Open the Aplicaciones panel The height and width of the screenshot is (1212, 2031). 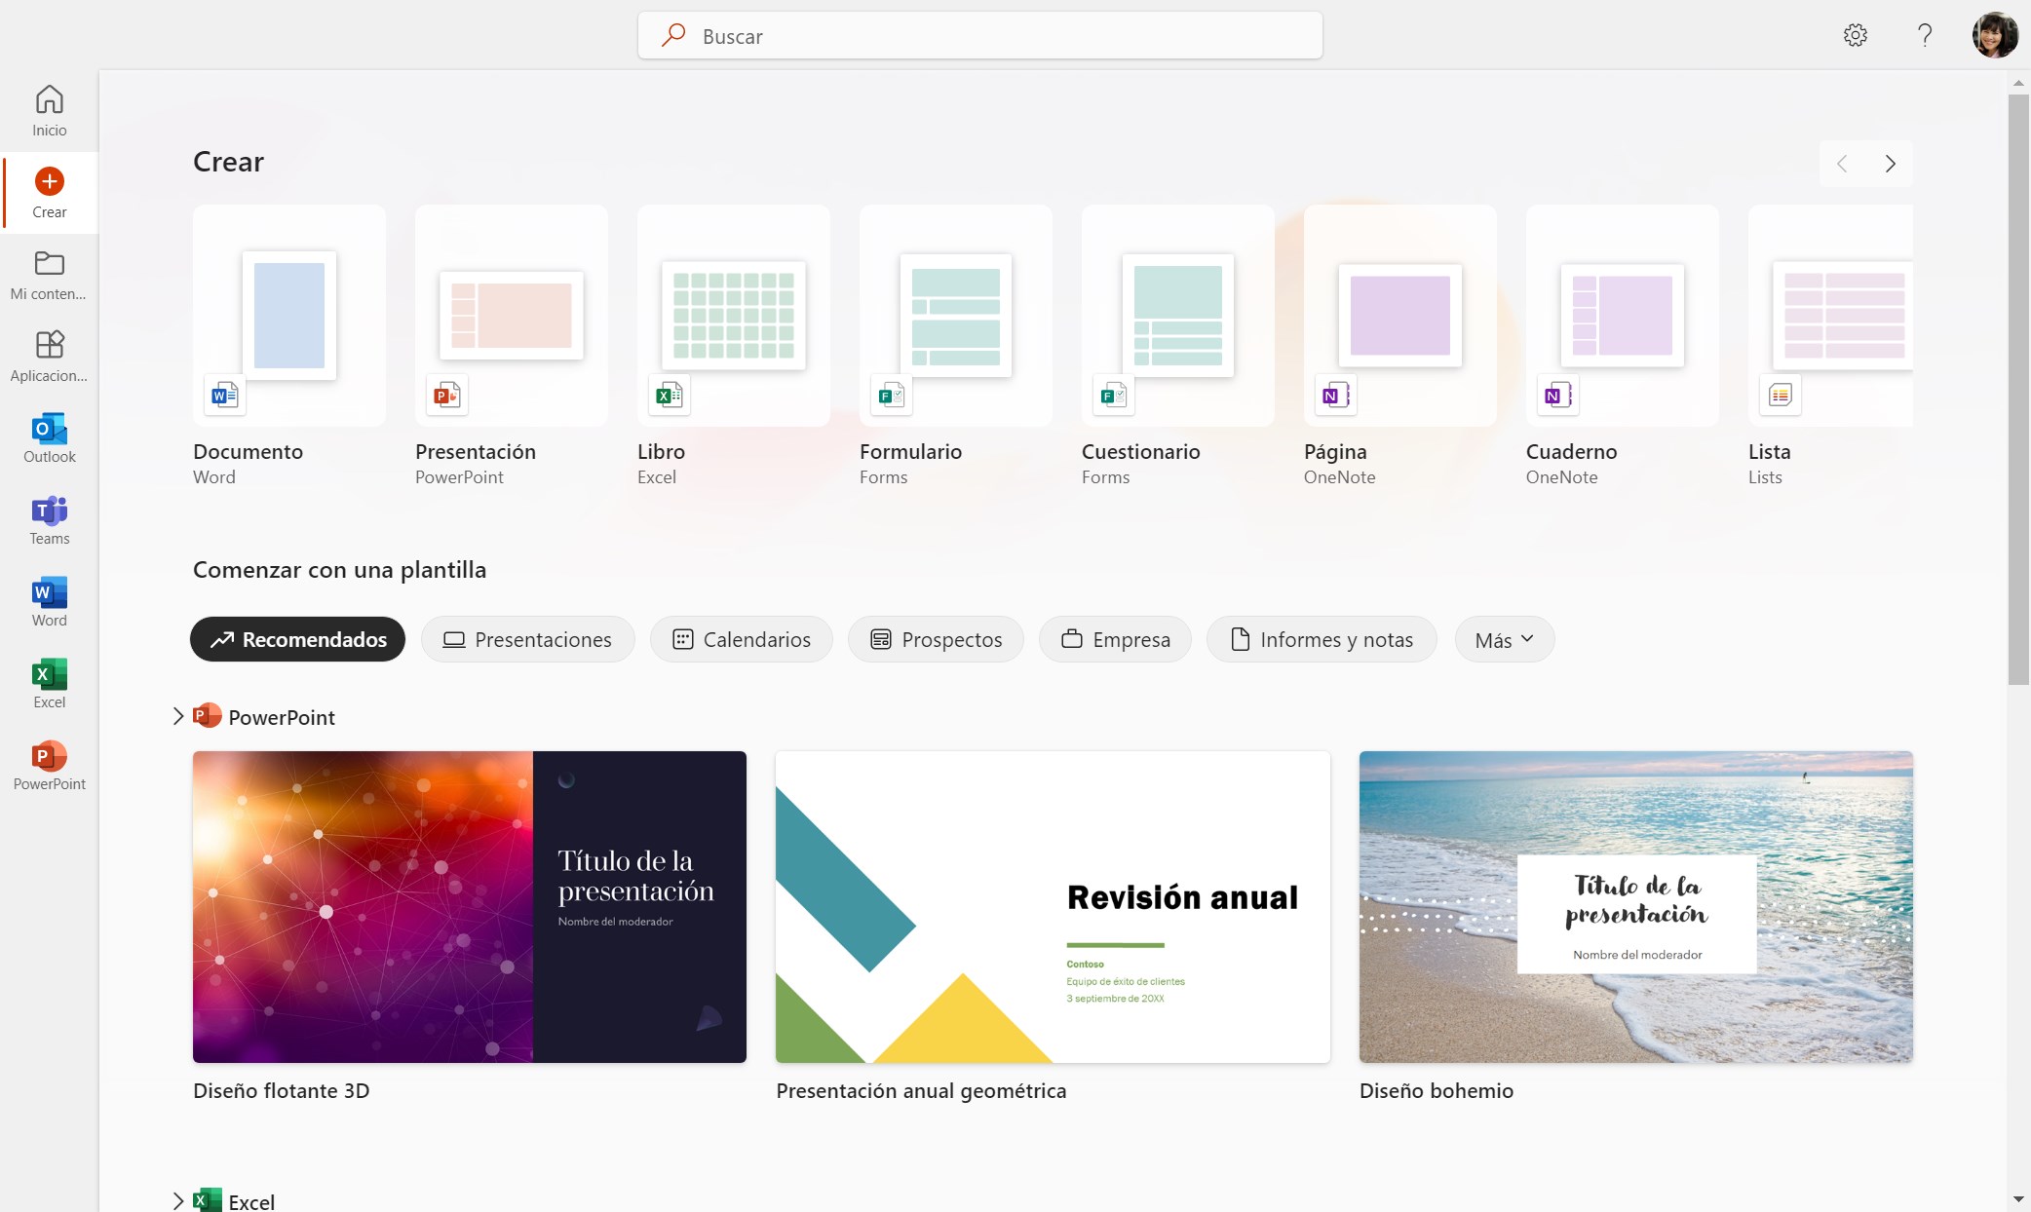[48, 357]
